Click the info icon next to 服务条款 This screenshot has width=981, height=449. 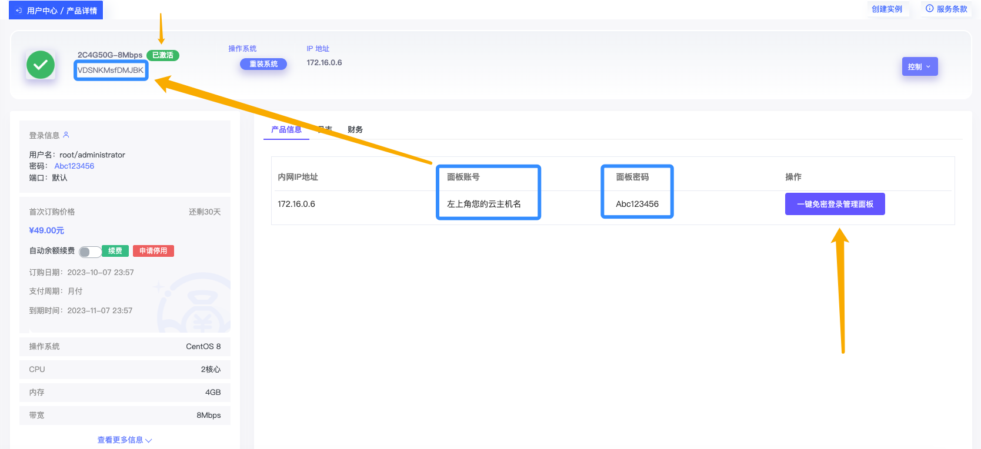(929, 9)
